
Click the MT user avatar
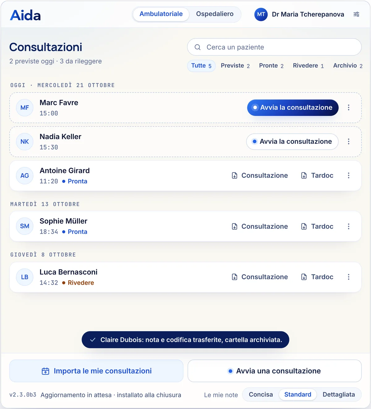click(x=261, y=14)
